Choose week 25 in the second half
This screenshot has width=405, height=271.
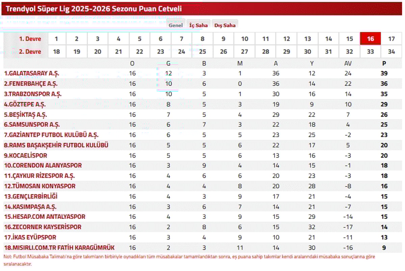202,52
